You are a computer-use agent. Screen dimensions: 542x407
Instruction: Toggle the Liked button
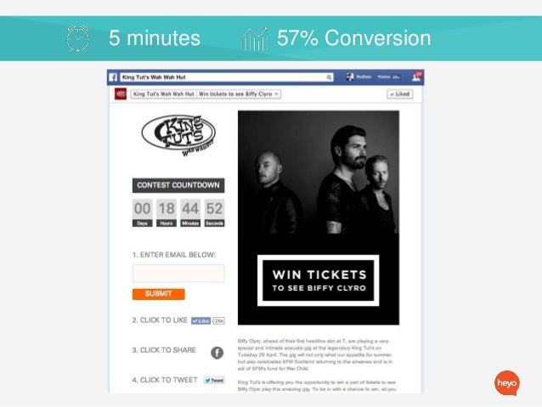400,94
